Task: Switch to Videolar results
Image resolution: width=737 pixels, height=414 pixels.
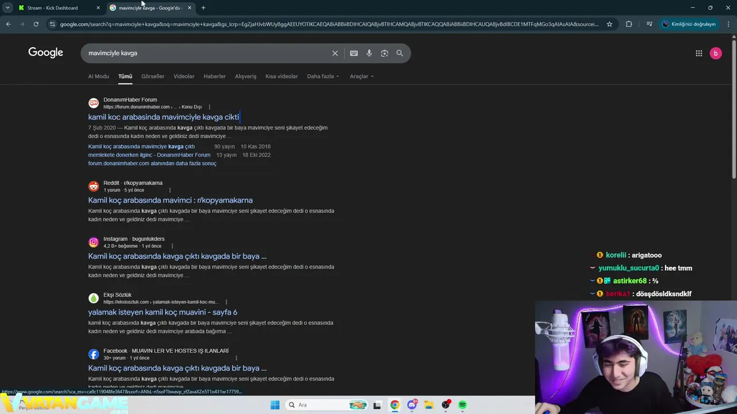Action: 184,76
